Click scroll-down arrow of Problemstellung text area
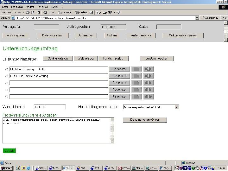This screenshot has height=171, width=228. point(112,141)
